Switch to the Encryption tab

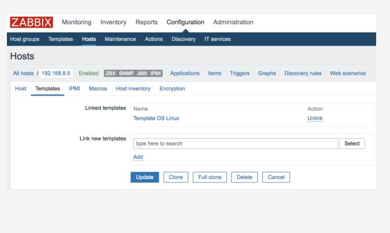[172, 89]
